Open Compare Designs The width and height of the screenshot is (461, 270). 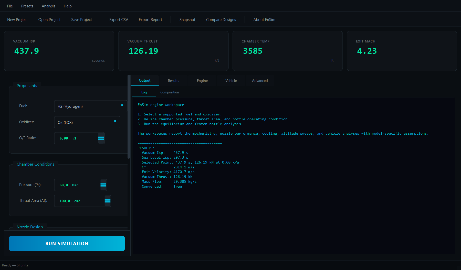(x=221, y=19)
